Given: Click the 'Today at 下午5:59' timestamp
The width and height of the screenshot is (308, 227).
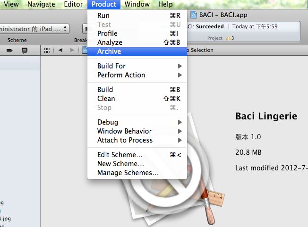Looking at the screenshot, I should coord(255,26).
